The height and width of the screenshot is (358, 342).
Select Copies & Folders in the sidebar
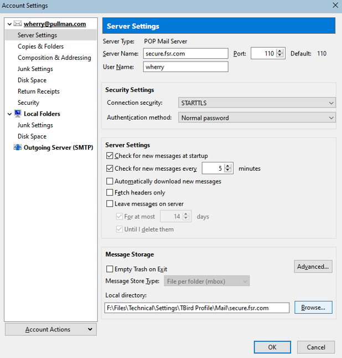(40, 47)
